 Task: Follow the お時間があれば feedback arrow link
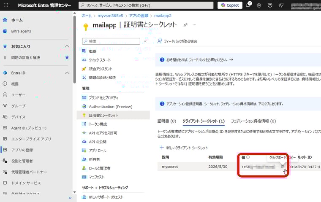pyautogui.click(x=231, y=60)
